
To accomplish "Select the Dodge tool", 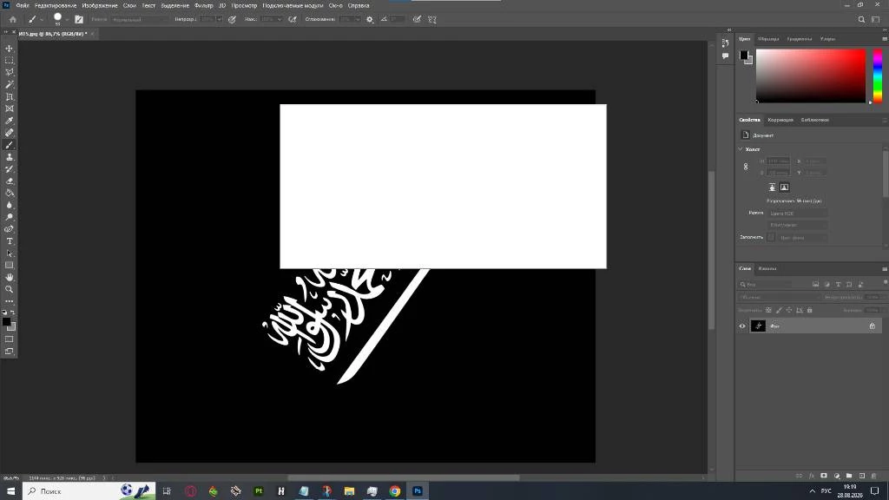I will pos(9,217).
